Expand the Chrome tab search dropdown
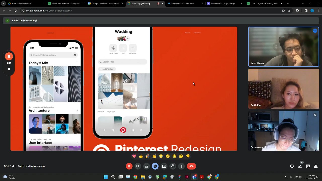This screenshot has width=322, height=181. pyautogui.click(x=3, y=4)
